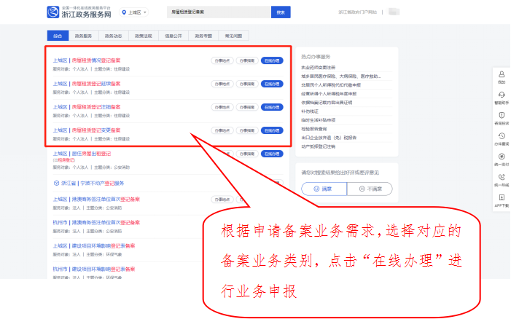Open the 我的 user icon in right sidebar

click(502, 74)
